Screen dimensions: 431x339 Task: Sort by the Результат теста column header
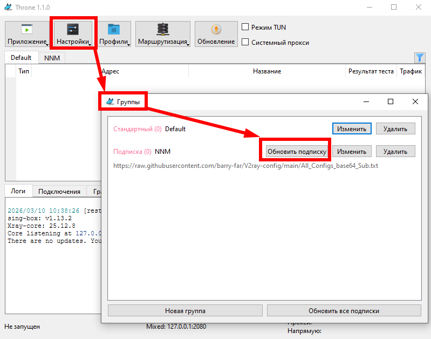coord(371,71)
